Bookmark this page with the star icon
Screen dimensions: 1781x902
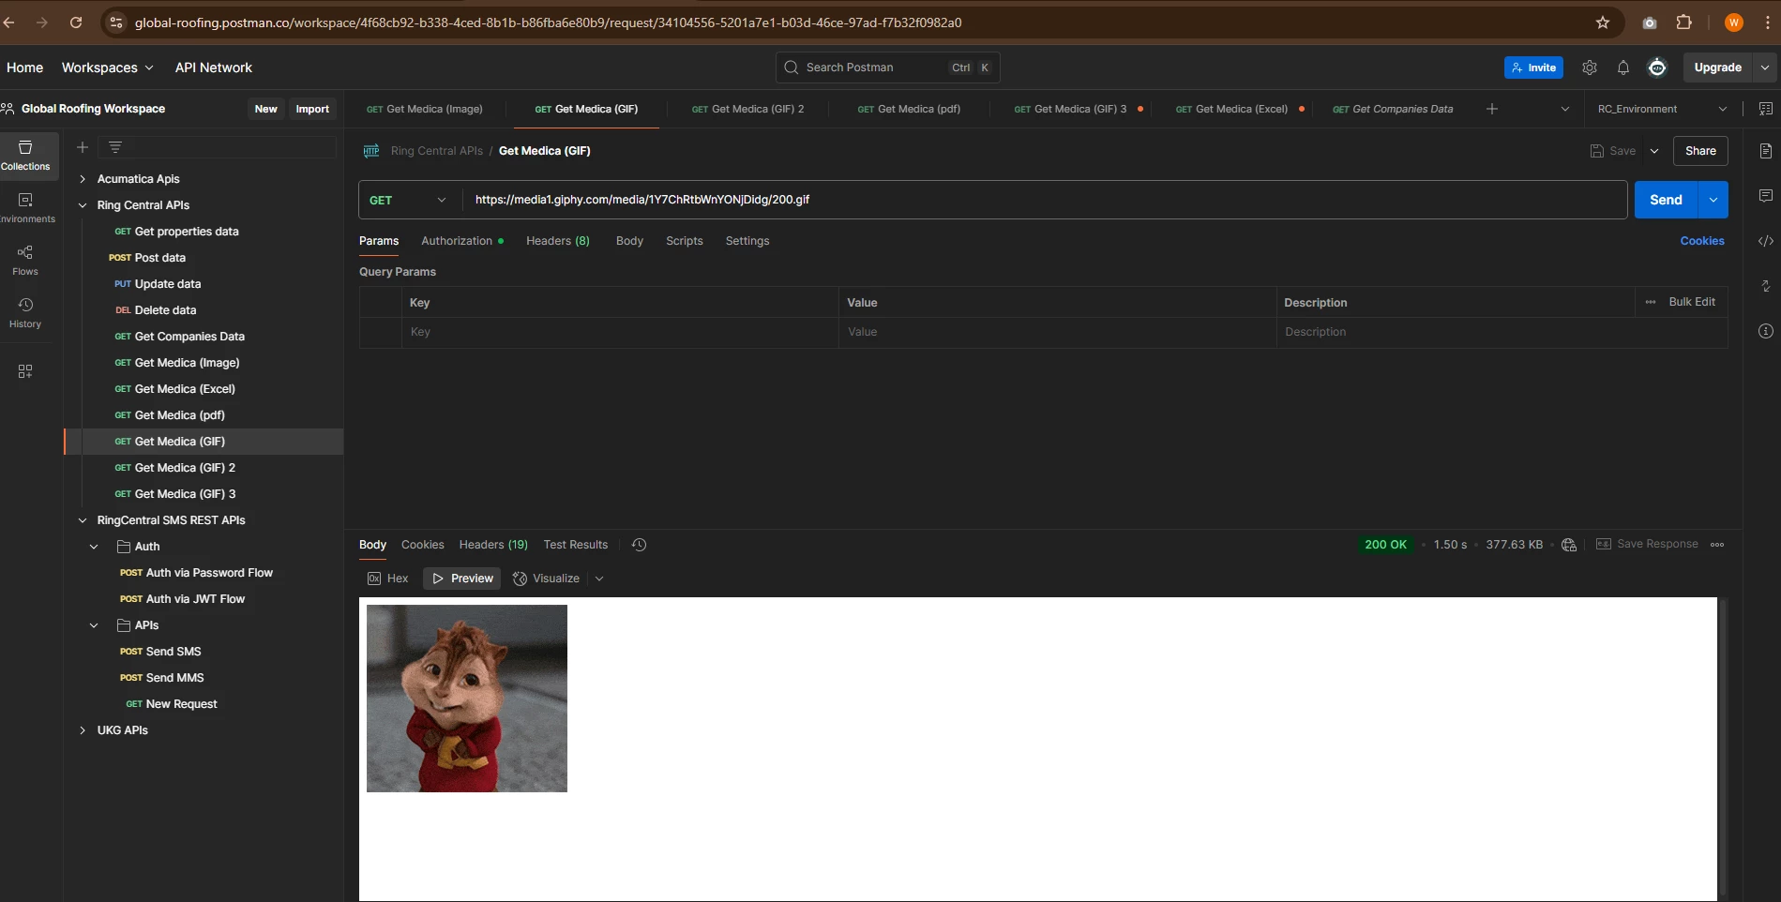[x=1603, y=23]
